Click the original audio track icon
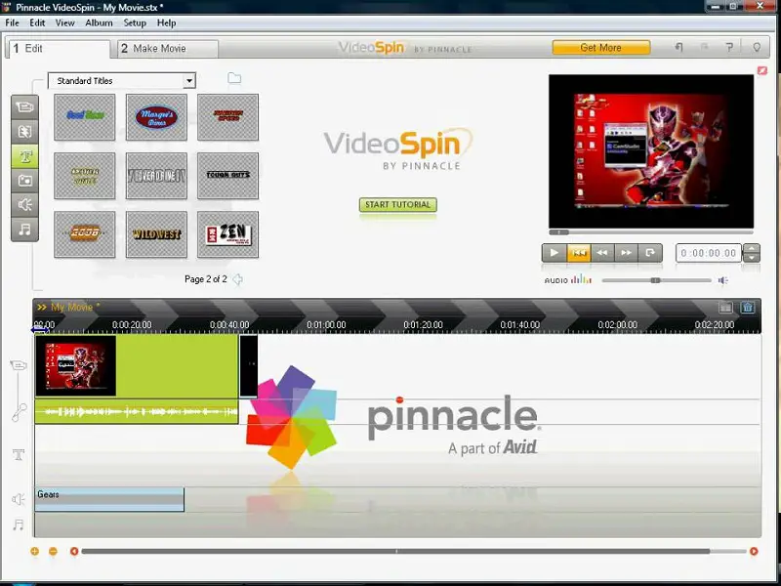The height and width of the screenshot is (586, 781). 19,412
